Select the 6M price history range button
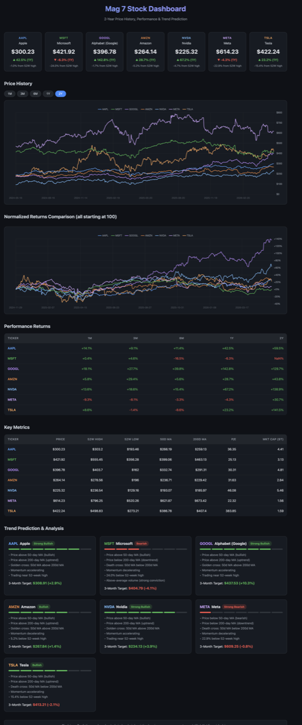The width and height of the screenshot is (302, 725). (35, 94)
